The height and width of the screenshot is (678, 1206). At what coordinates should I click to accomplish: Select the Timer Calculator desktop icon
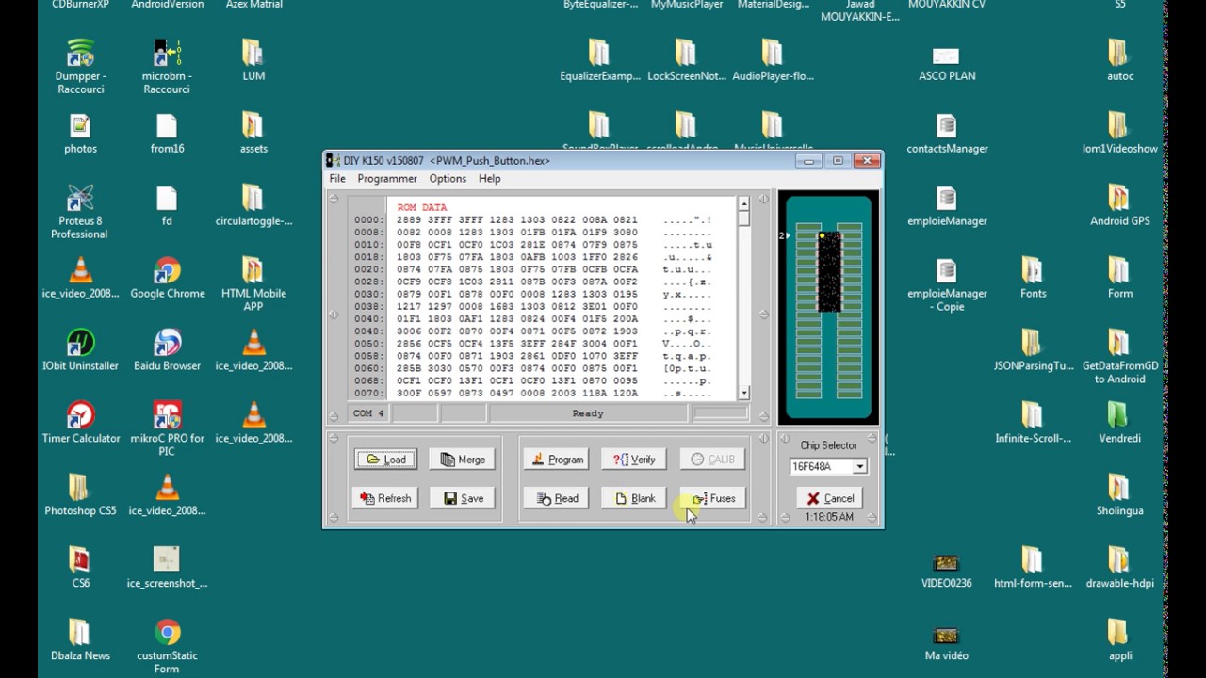coord(80,423)
